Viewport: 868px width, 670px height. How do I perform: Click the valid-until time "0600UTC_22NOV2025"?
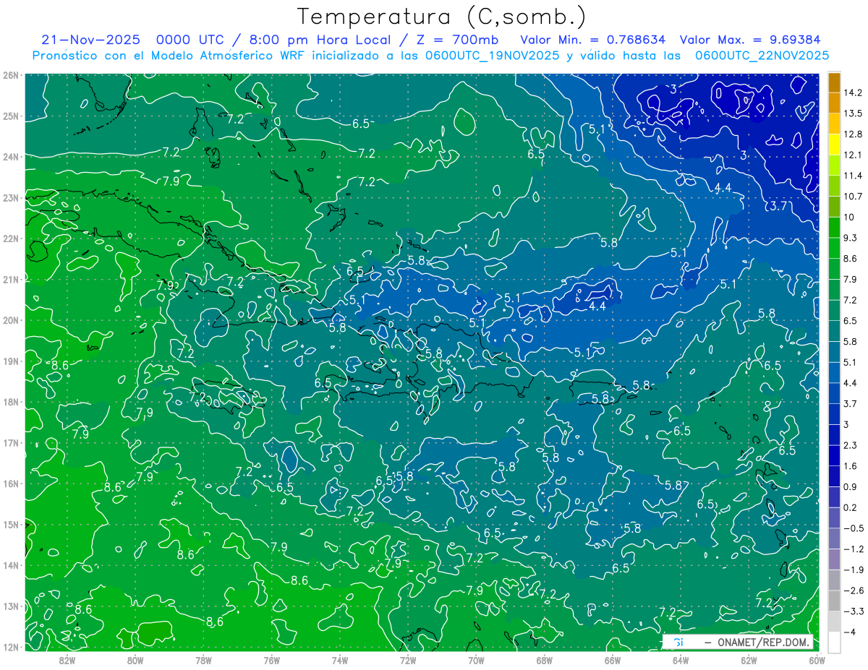tap(761, 56)
